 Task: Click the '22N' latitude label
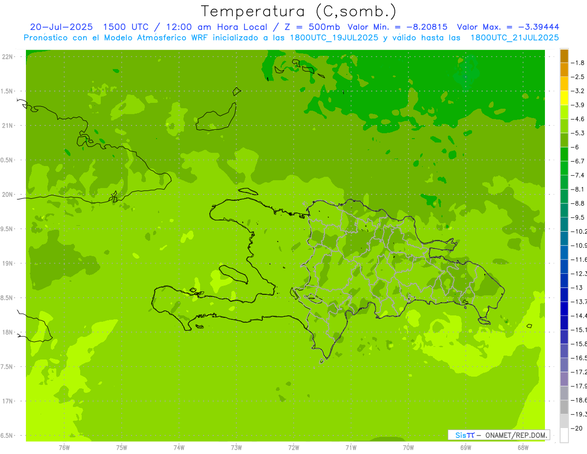click(x=7, y=57)
